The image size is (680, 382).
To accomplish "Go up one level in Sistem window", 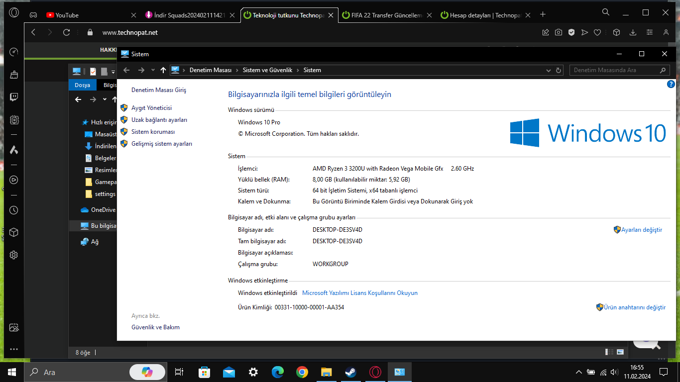I will pos(163,70).
